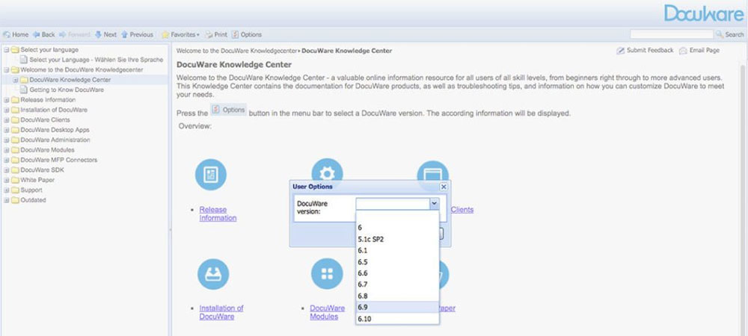Select the DocuWare SDK tree folder
Viewport: 748px width, 336px height.
pyautogui.click(x=42, y=170)
